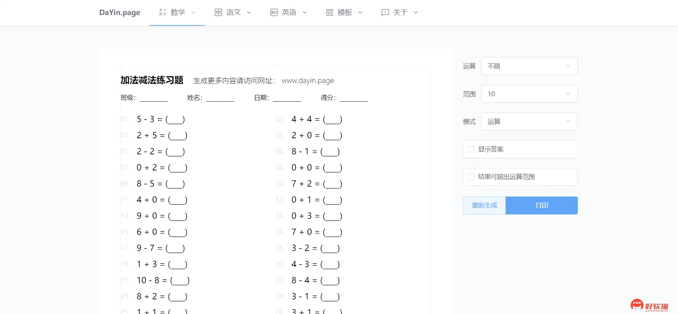
Task: Click the 姓名 blank line field
Action: [220, 98]
